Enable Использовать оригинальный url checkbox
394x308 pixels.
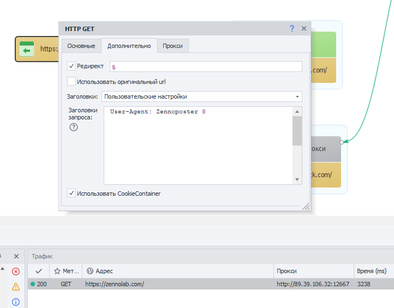tap(71, 82)
